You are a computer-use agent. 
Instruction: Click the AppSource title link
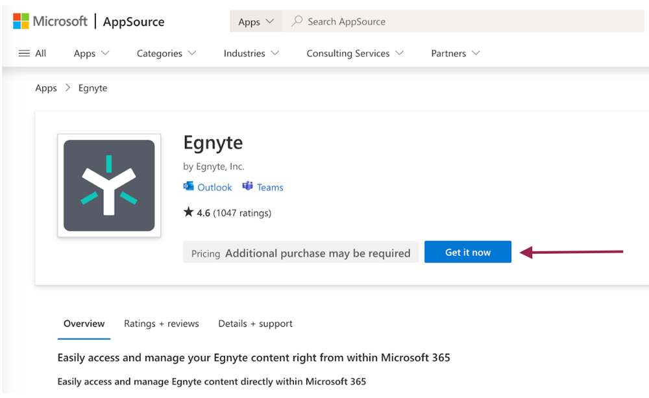[134, 21]
